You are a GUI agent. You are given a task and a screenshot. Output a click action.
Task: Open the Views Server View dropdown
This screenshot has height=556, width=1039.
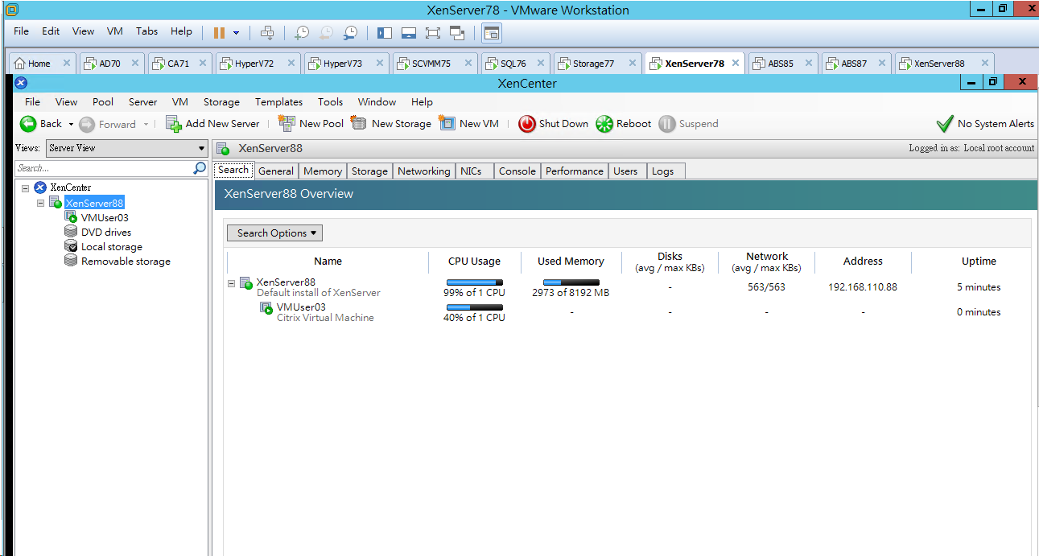[126, 148]
